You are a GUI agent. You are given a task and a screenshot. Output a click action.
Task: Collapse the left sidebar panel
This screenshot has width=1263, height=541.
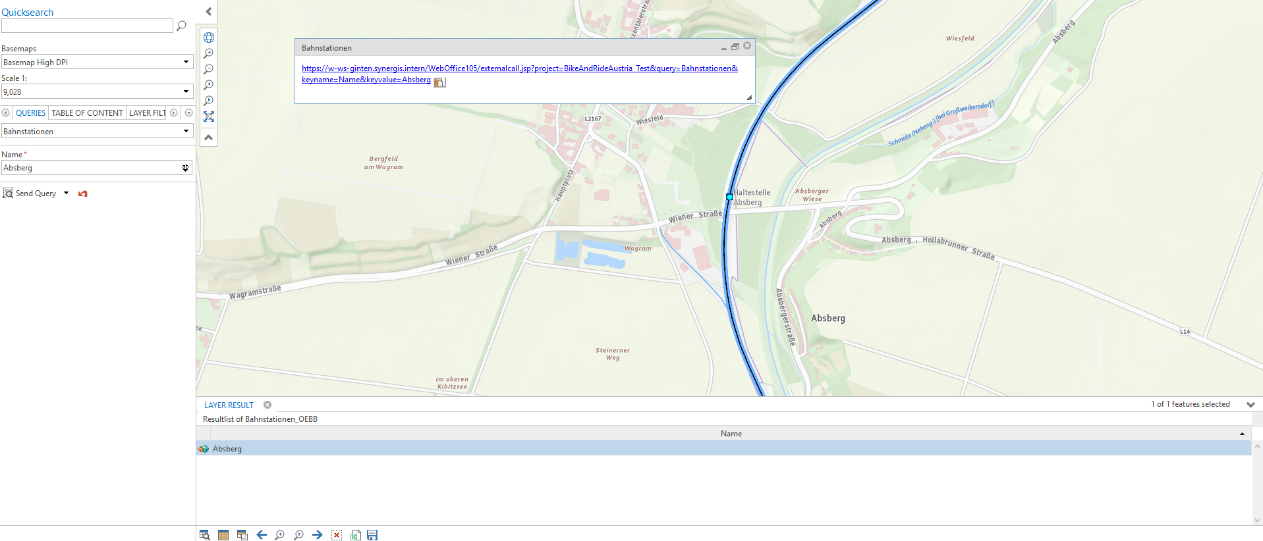[x=209, y=11]
